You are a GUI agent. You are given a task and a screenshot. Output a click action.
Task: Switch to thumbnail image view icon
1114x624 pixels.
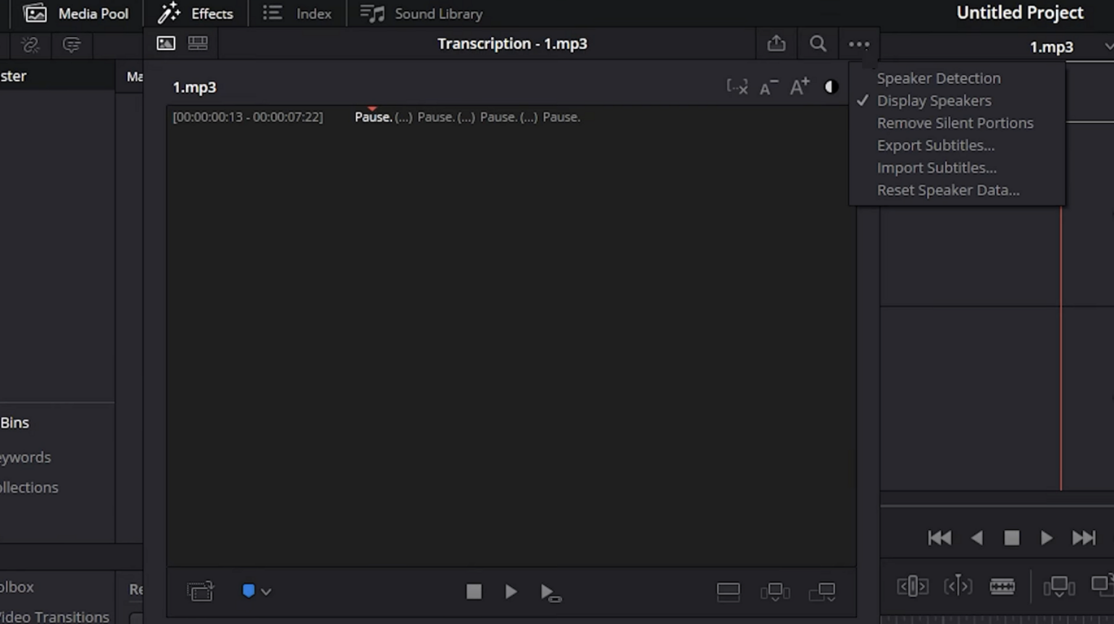click(166, 43)
